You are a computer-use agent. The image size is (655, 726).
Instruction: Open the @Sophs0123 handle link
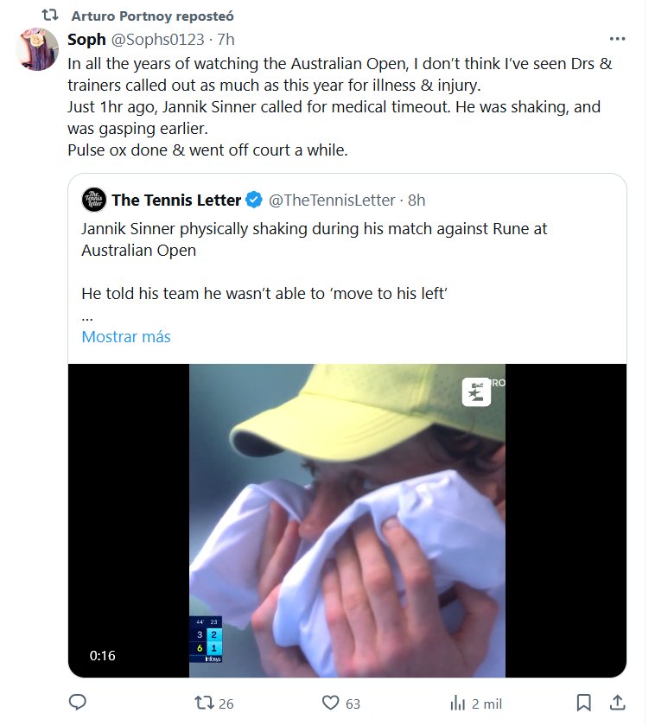pos(157,40)
